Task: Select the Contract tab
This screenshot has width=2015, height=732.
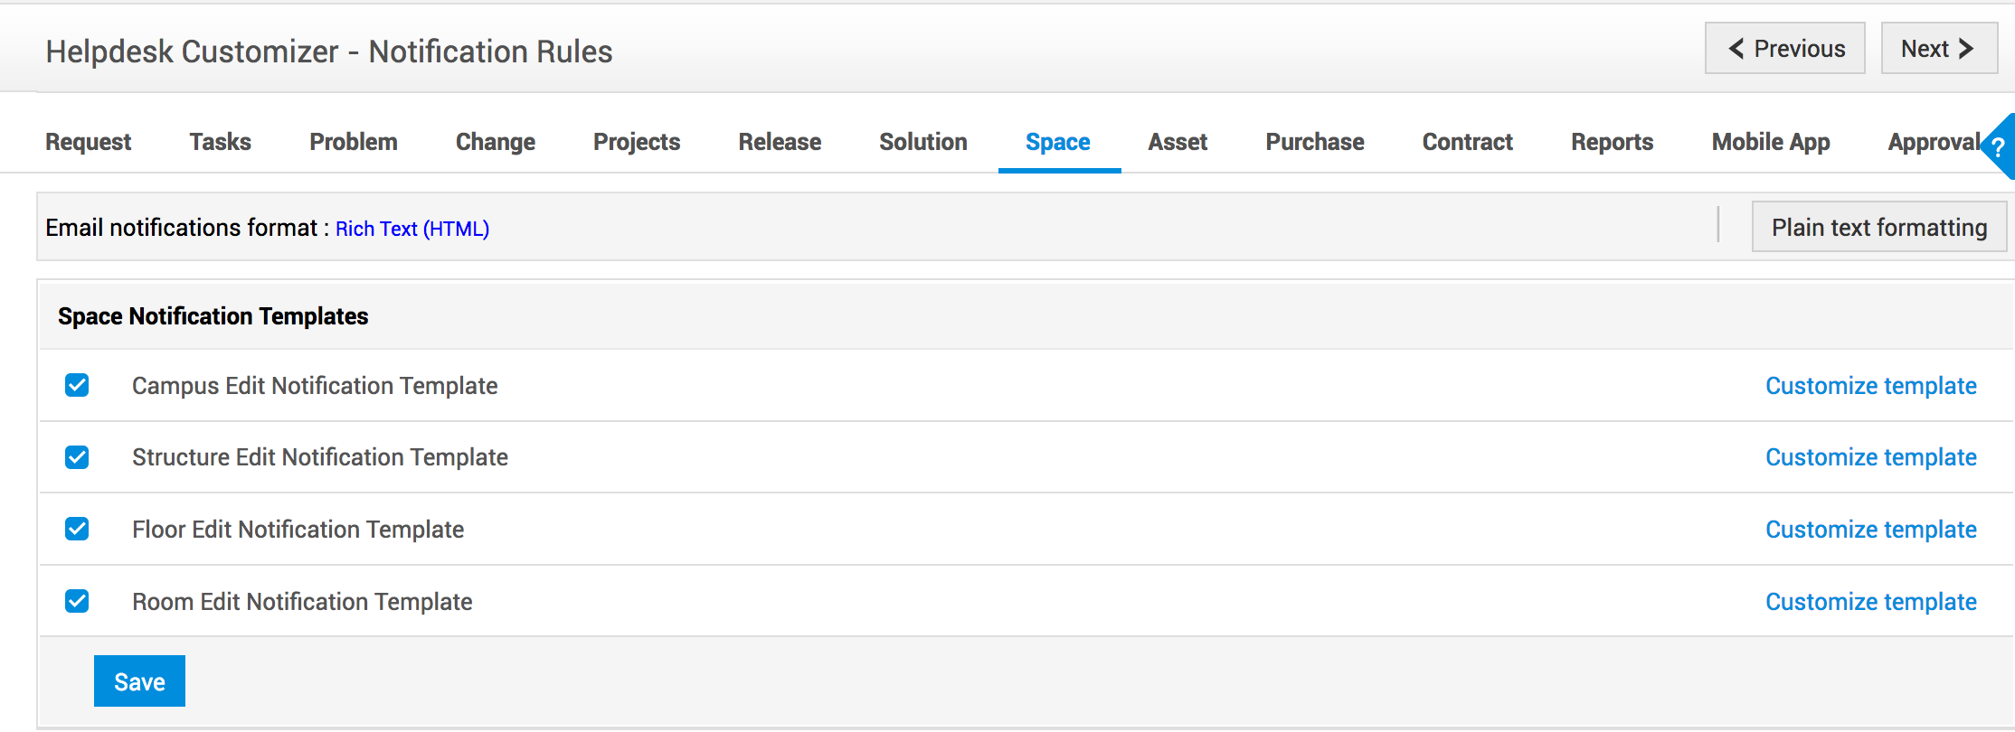Action: (1468, 142)
